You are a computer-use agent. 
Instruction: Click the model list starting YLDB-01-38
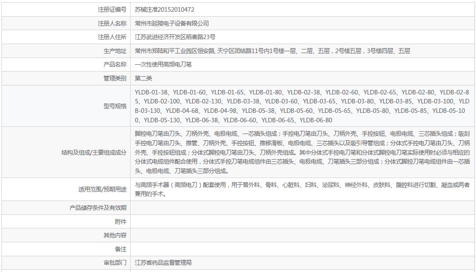(302, 106)
